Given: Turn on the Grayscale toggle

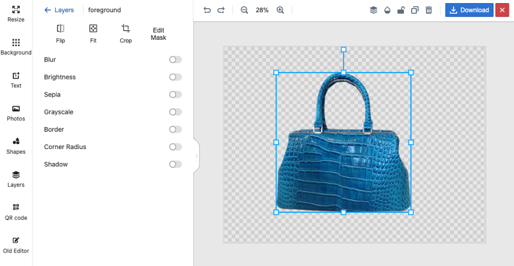Looking at the screenshot, I should tap(175, 112).
